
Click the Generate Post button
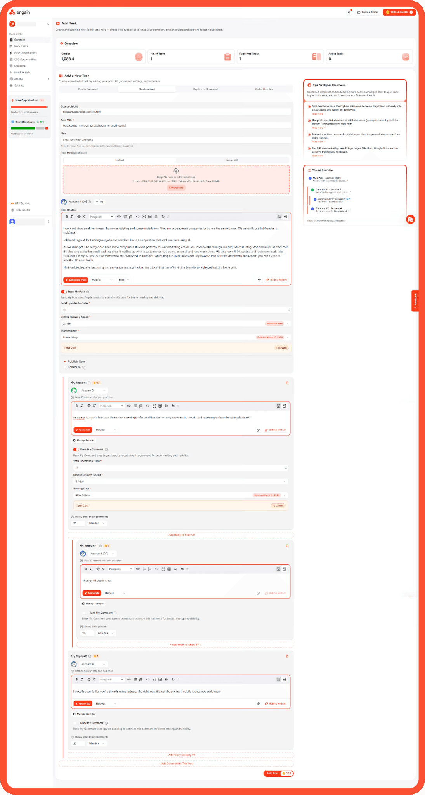[x=76, y=280]
